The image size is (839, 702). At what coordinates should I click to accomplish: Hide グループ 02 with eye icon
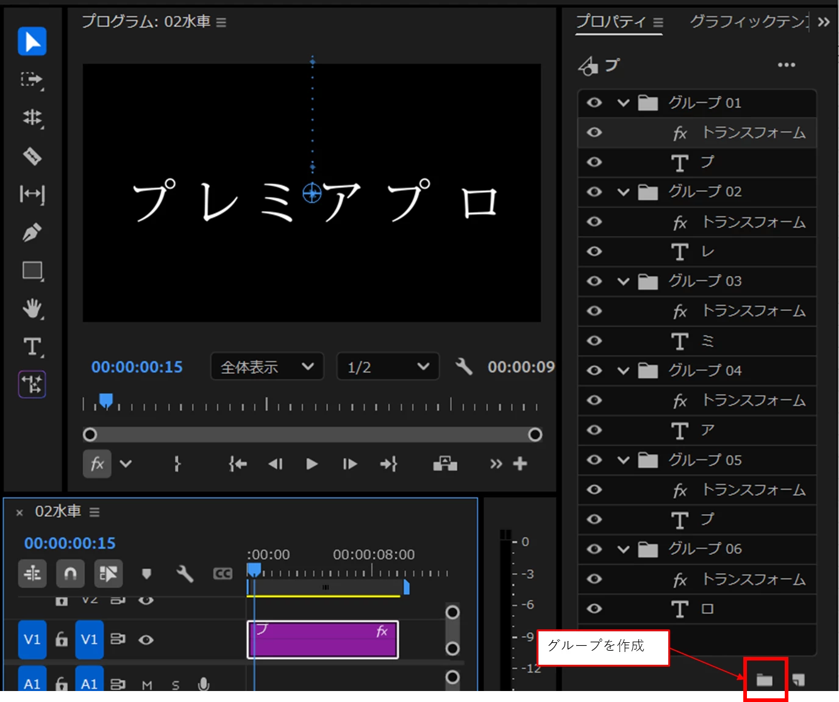pyautogui.click(x=594, y=192)
